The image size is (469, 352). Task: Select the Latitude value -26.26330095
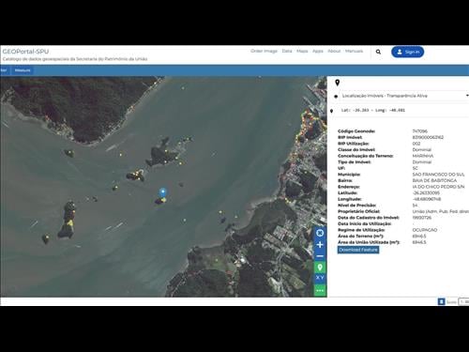(x=426, y=192)
